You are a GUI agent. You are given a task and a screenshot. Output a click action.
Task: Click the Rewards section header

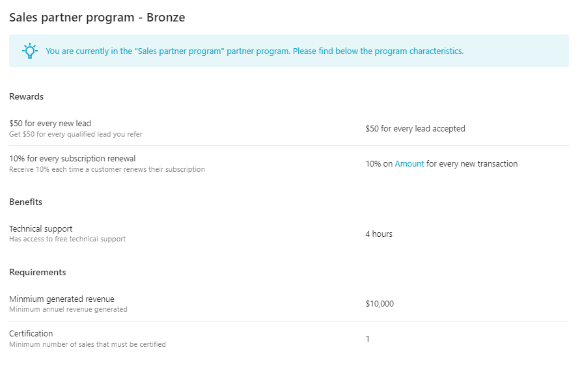pos(26,97)
